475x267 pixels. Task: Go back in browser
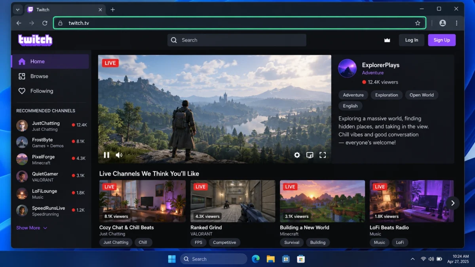click(19, 23)
